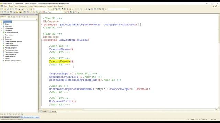Select Внешние источники данных tree item
Image resolution: width=220 pixels, height=123 pixels.
[x=13, y=61]
